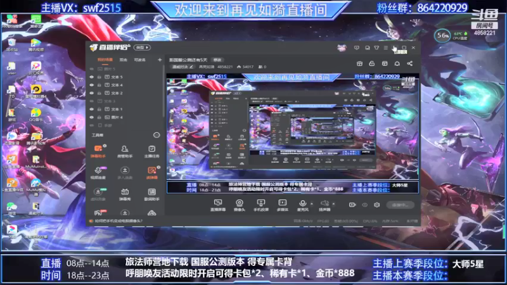The image size is (507, 285).
Task: Switch to the first orange scene tab
Action: [x=105, y=60]
